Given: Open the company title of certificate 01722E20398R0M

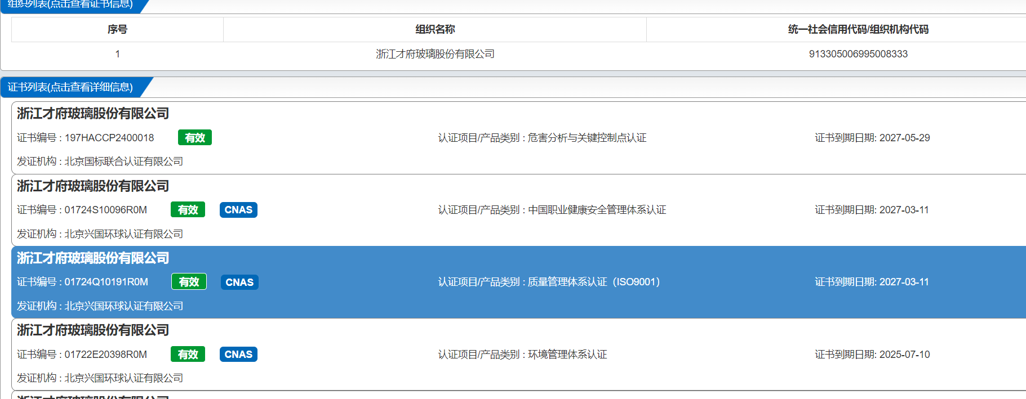Looking at the screenshot, I should pos(93,330).
